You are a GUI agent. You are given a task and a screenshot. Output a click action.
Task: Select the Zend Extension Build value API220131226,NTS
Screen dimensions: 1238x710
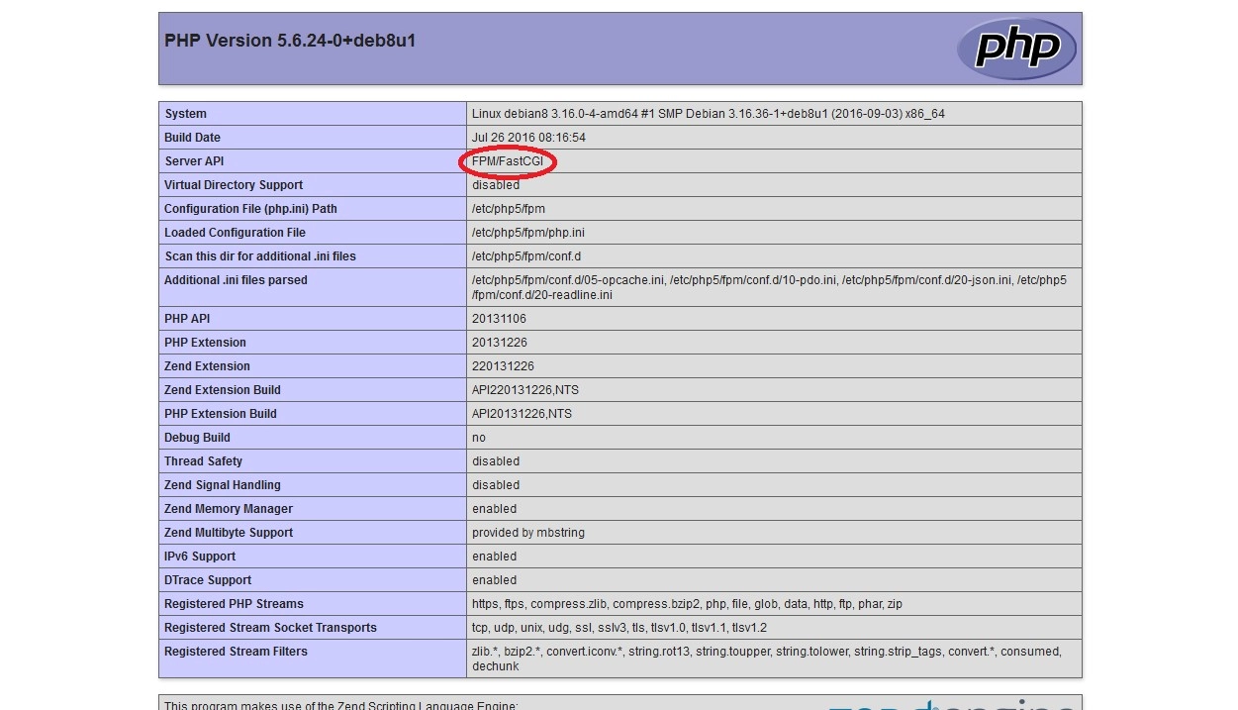[x=524, y=390]
